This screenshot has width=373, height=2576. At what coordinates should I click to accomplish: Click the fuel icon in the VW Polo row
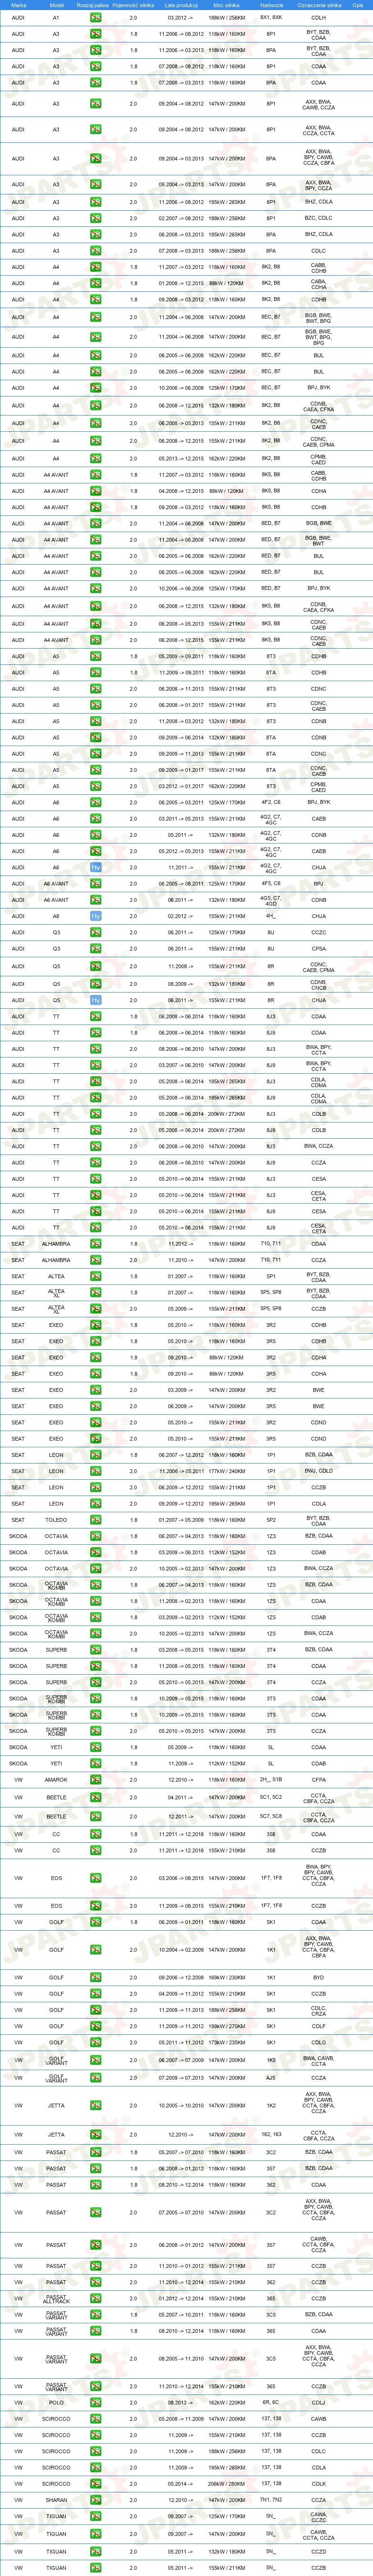96,2403
